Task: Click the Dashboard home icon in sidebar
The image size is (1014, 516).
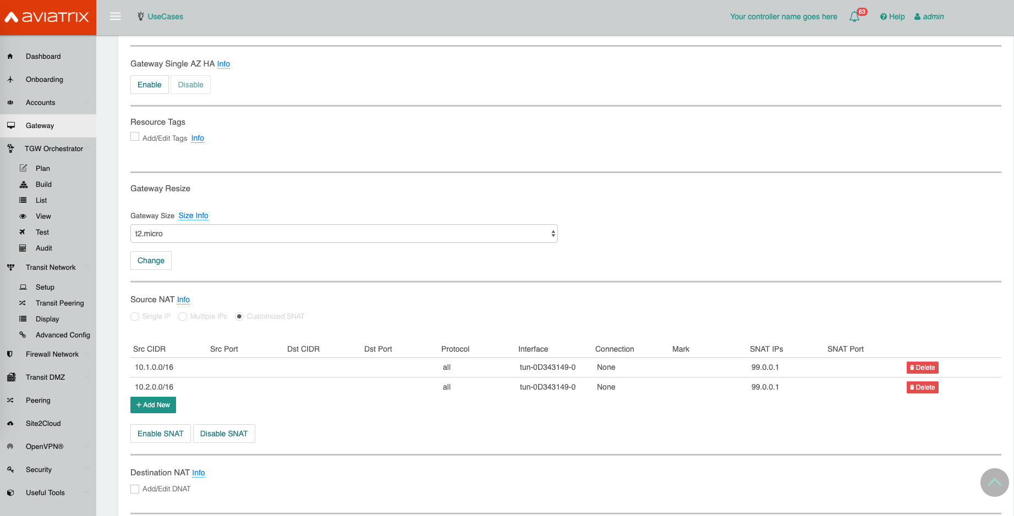Action: pyautogui.click(x=10, y=57)
